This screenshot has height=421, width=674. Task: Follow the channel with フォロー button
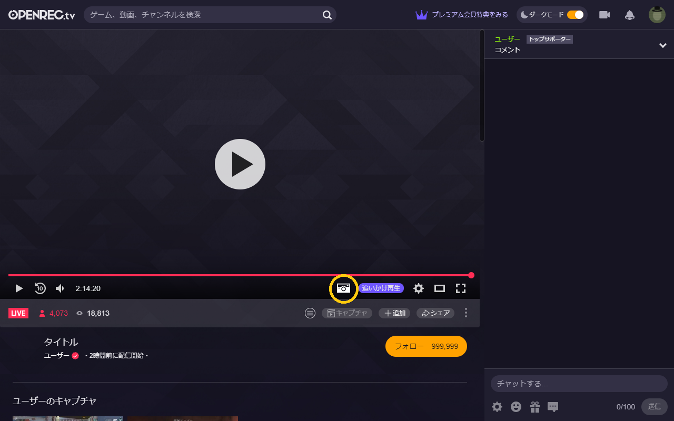(x=426, y=346)
